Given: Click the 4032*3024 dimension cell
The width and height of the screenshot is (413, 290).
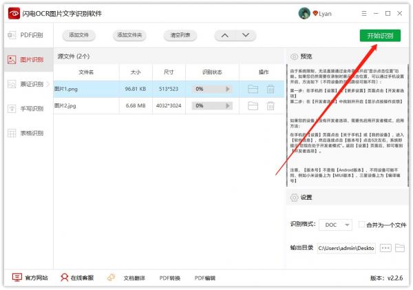Looking at the screenshot, I should 169,105.
